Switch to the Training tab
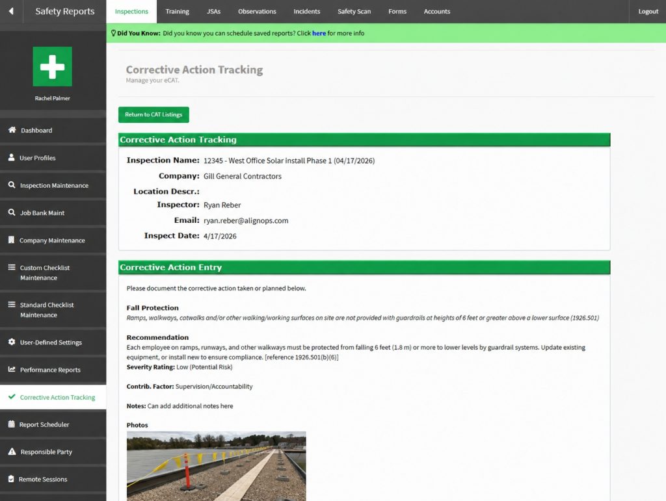666x501 pixels. pos(177,12)
